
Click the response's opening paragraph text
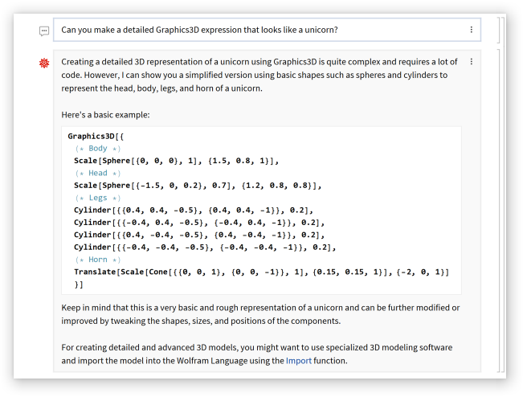click(257, 75)
